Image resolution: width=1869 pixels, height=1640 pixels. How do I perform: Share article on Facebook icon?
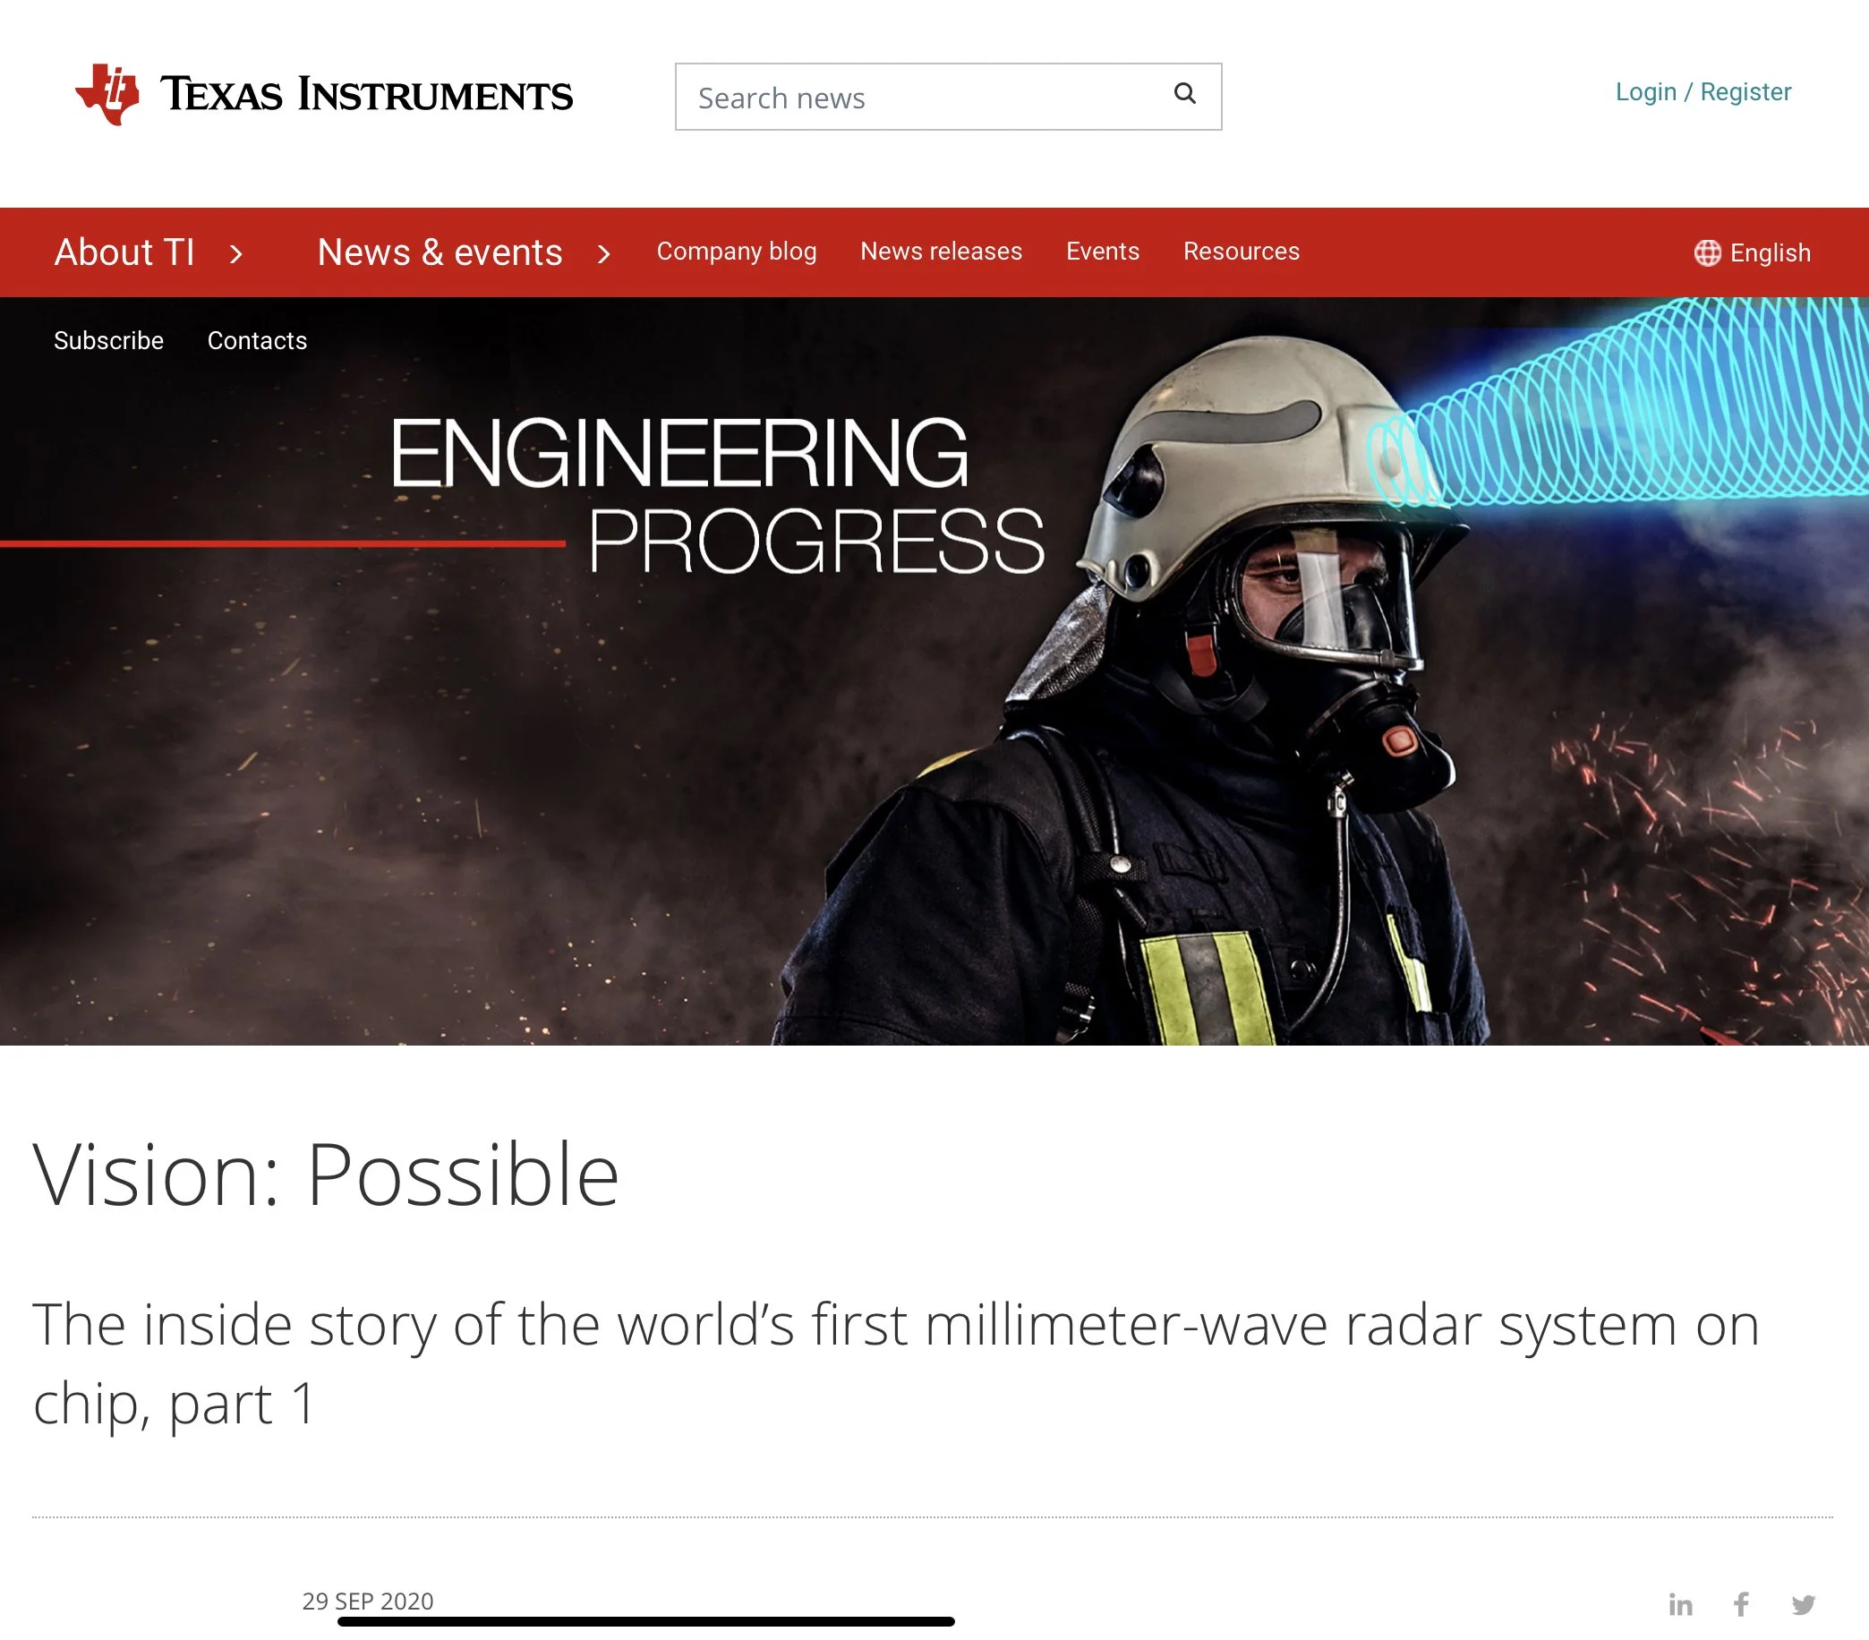coord(1741,1604)
